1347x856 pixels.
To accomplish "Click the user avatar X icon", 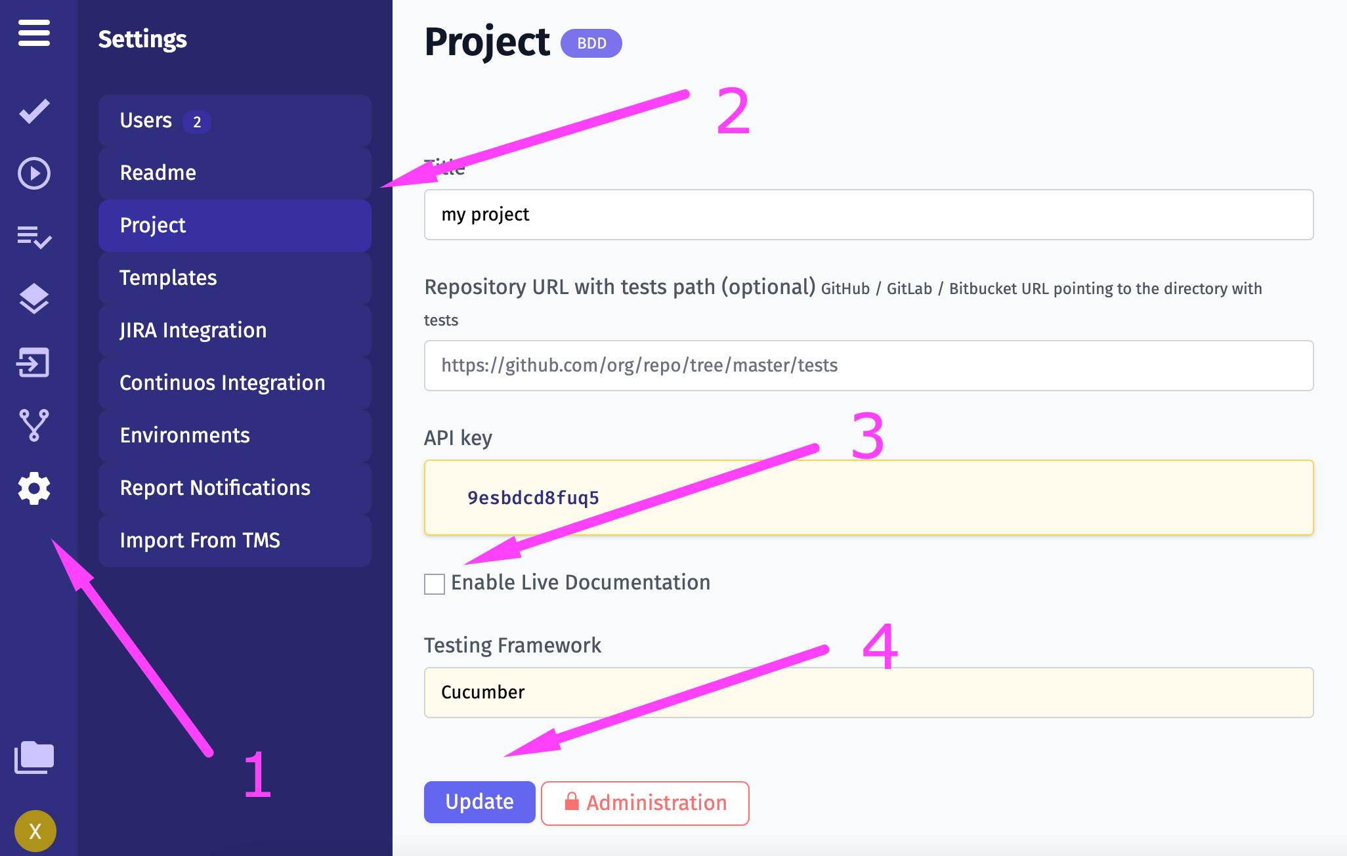I will tap(35, 831).
